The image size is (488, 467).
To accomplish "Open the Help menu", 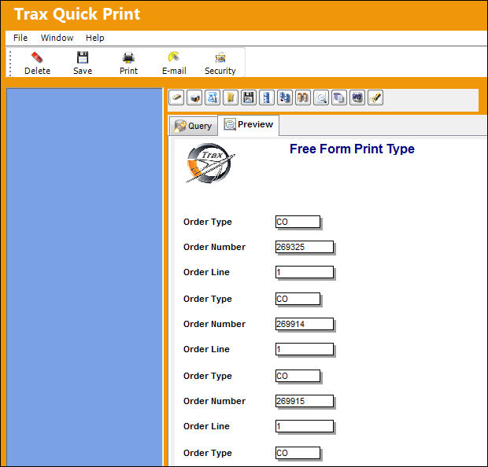I will (95, 38).
